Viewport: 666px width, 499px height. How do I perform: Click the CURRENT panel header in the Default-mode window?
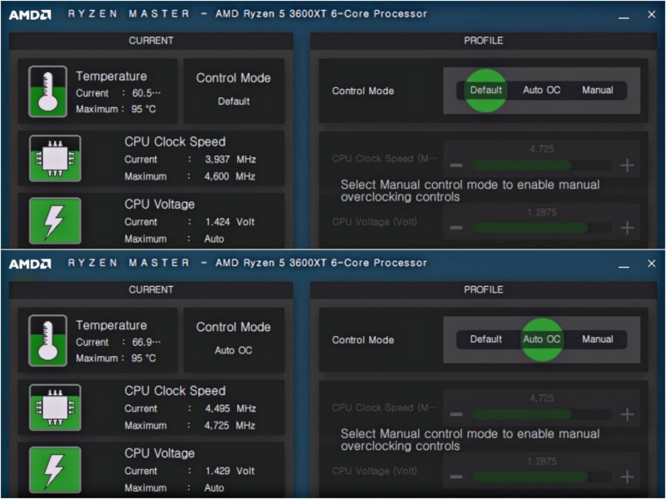click(151, 41)
